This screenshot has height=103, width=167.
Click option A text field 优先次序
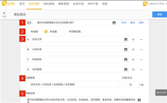pyautogui.click(x=77, y=39)
